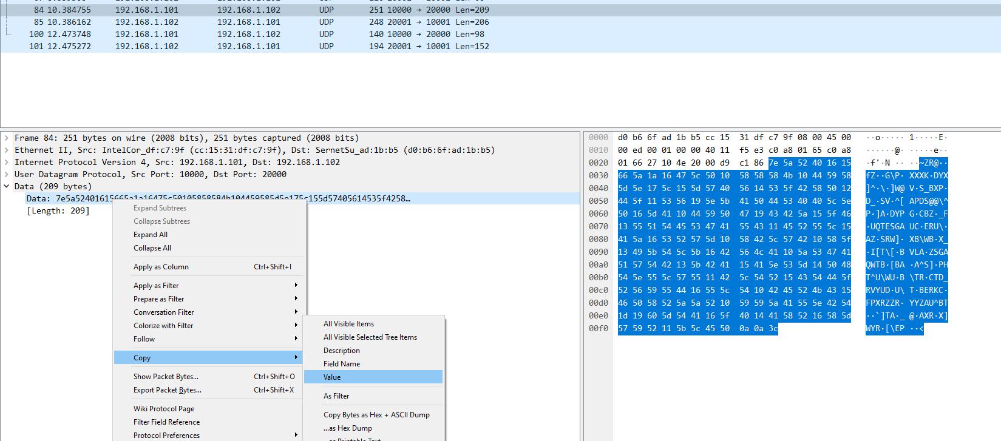Open the Conversation Filter submenu
The image size is (1001, 441).
click(x=208, y=312)
